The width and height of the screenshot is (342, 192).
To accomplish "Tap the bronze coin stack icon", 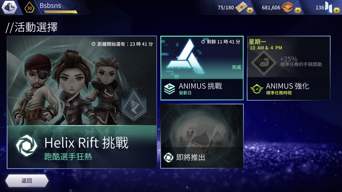I will pos(287,7).
